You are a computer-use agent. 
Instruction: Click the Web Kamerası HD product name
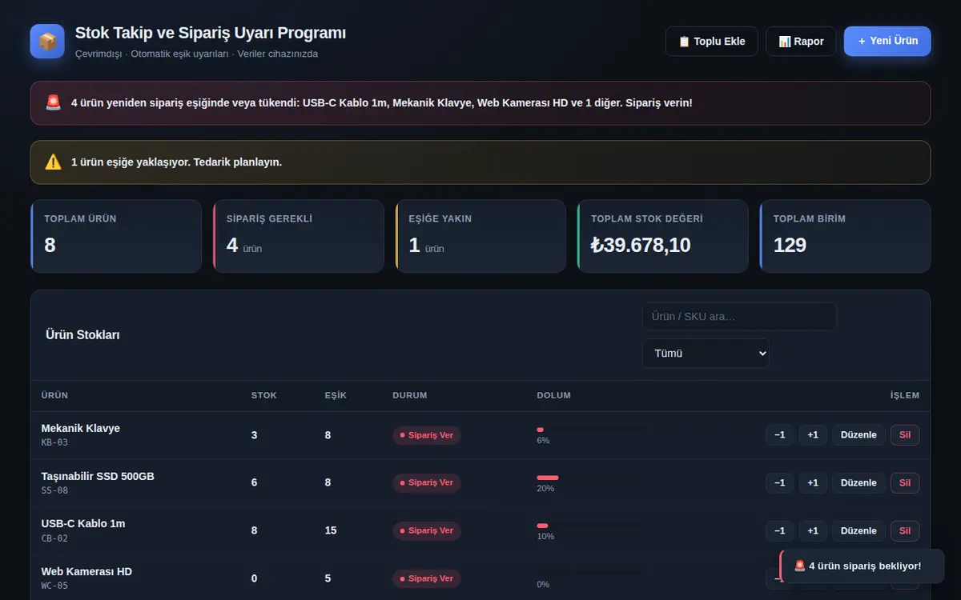pos(86,571)
